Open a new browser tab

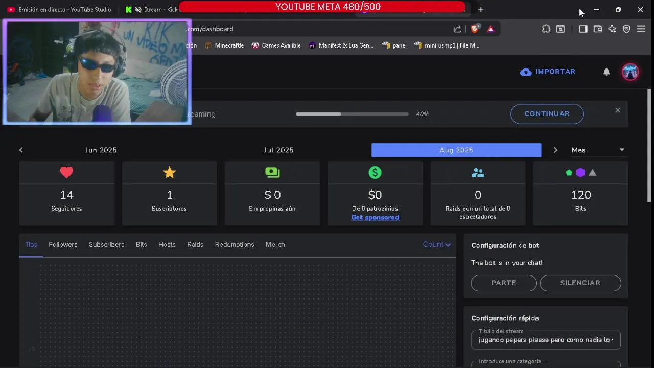click(x=481, y=10)
